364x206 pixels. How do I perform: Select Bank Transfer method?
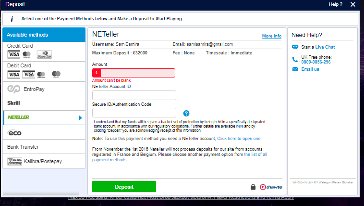point(44,147)
